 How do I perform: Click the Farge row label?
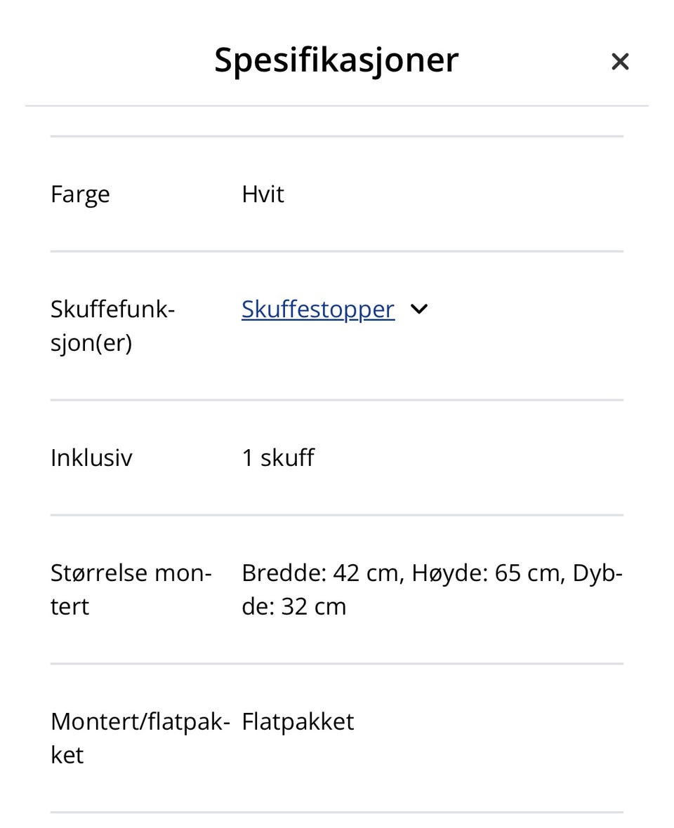pos(80,194)
